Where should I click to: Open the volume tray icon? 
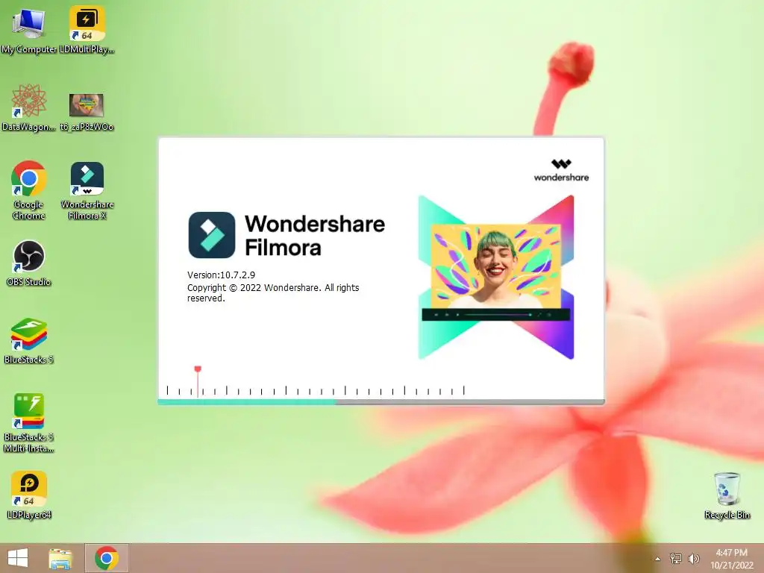(x=694, y=558)
